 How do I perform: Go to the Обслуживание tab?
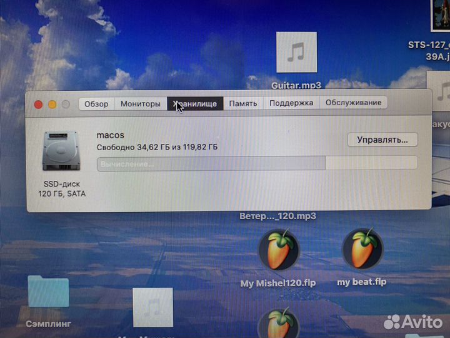pyautogui.click(x=353, y=103)
